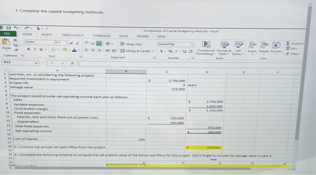Viewport: 316px width, 175px height.
Task: Toggle Bold formatting
Action: pyautogui.click(x=28, y=49)
